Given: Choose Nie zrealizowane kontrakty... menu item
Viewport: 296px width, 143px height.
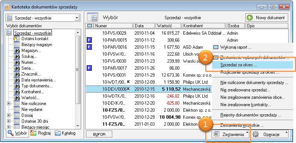Looking at the screenshot, I should 245,105.
